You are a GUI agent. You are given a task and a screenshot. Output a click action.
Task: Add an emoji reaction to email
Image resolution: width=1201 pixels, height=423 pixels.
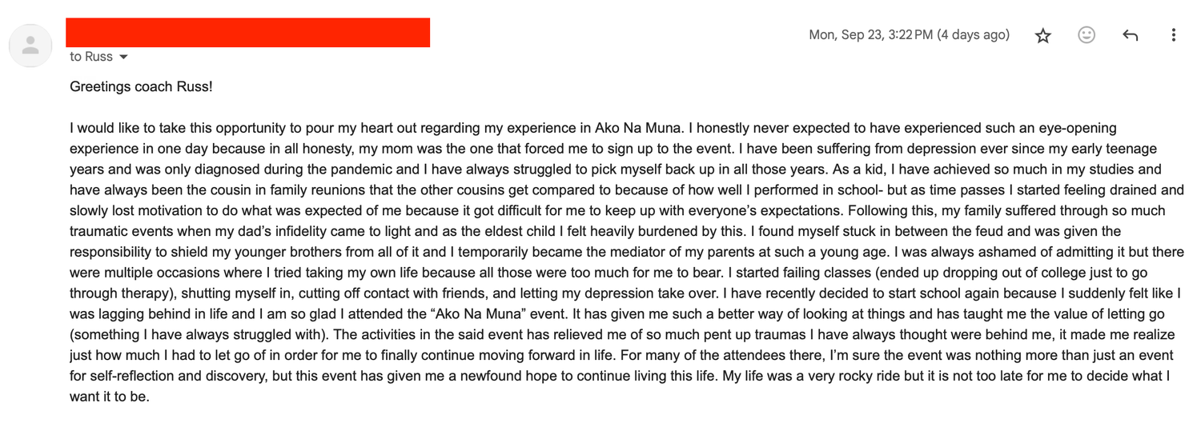coord(1087,35)
